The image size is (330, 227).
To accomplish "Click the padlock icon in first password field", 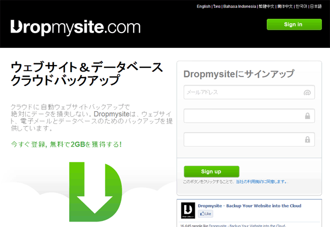I will [307, 116].
